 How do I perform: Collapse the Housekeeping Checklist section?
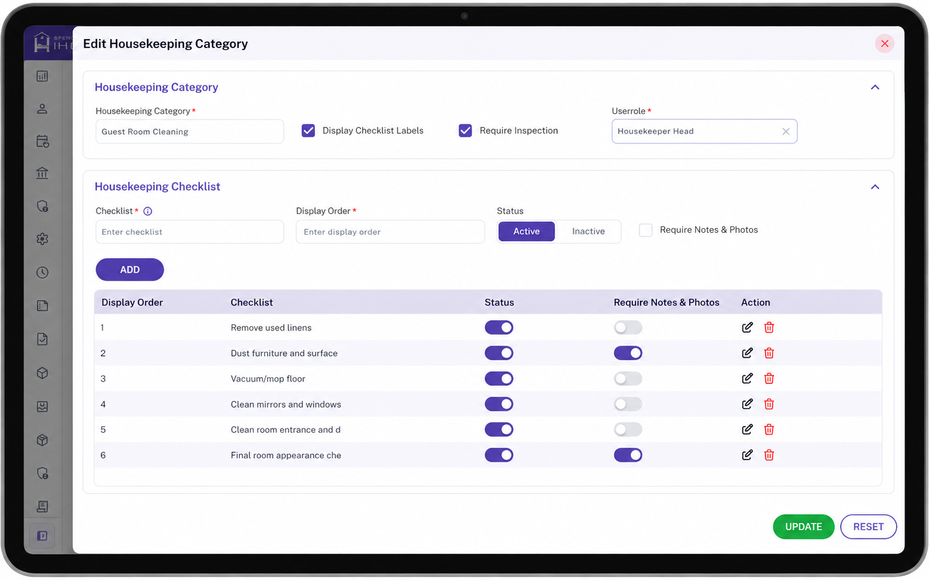(875, 187)
